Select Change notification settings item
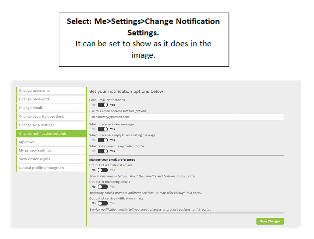314x239 pixels. pyautogui.click(x=51, y=134)
